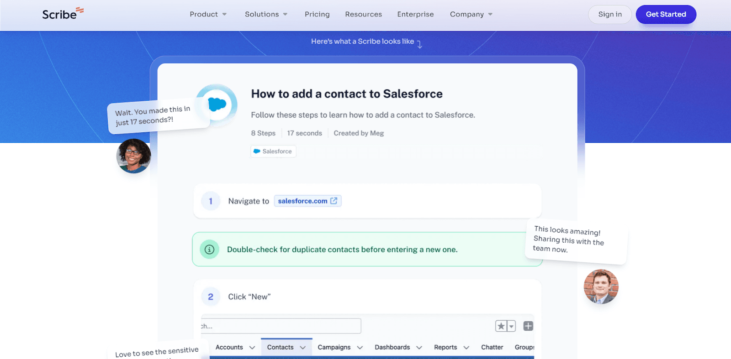The image size is (731, 359).
Task: Click the 'How to add a contact to Salesforce' title
Action: coord(347,94)
